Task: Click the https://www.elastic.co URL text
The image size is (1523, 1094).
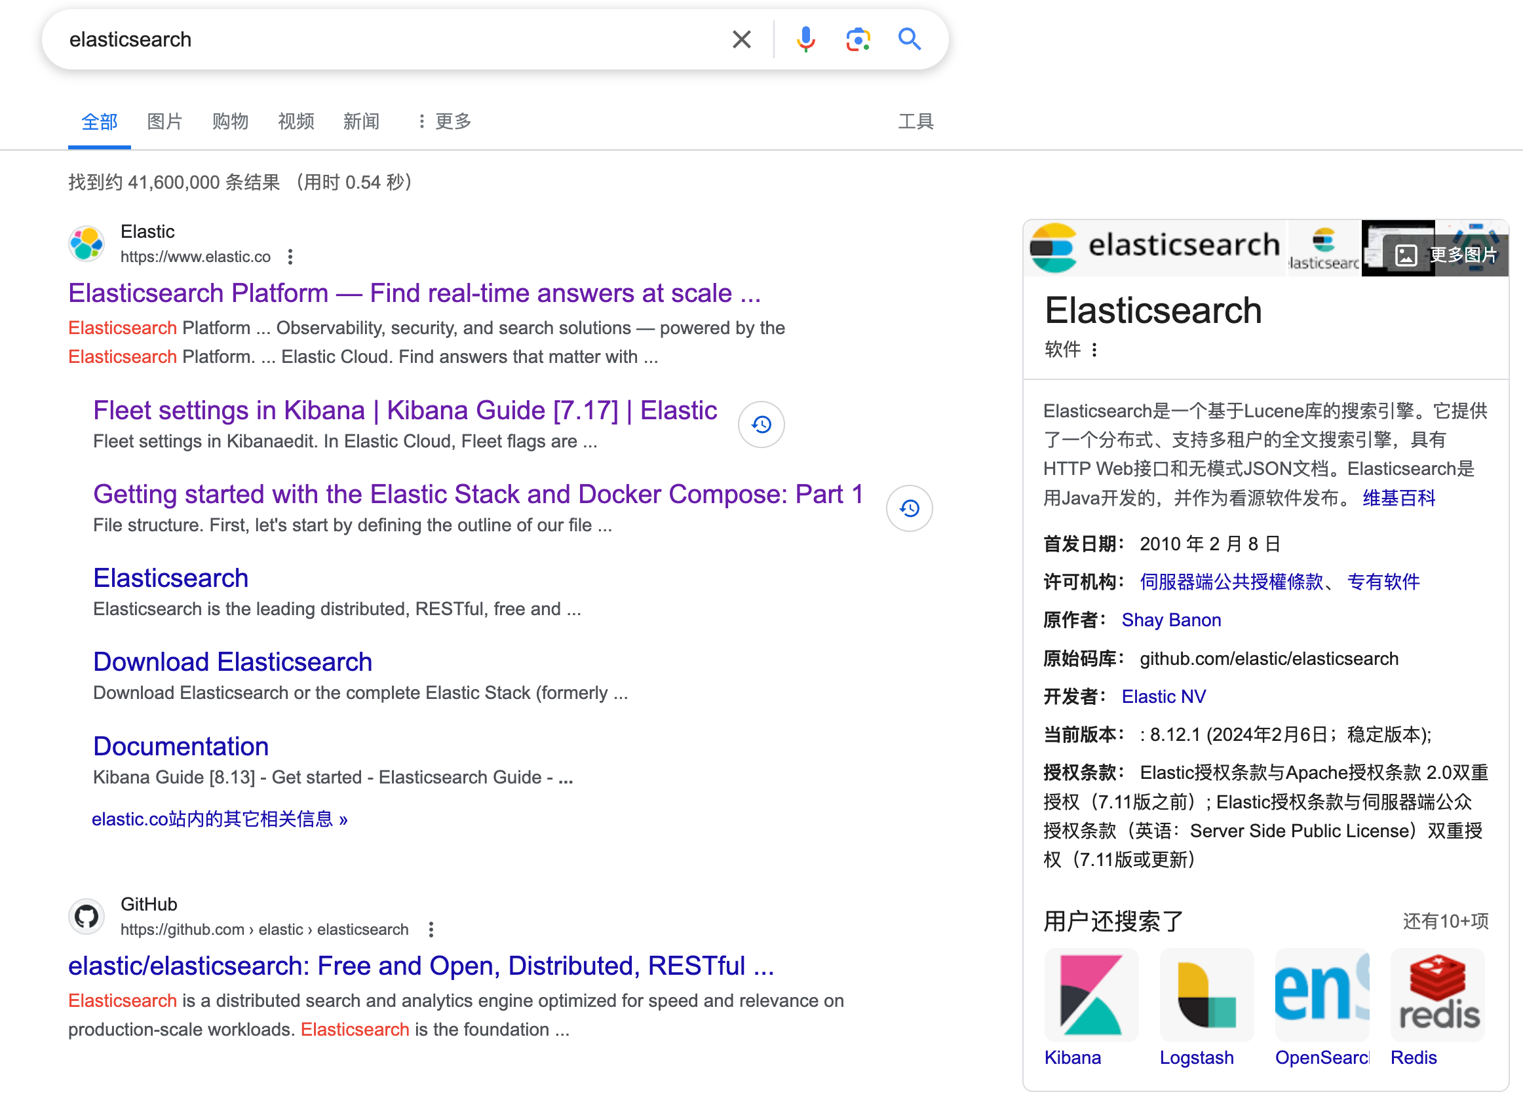Action: coord(195,256)
